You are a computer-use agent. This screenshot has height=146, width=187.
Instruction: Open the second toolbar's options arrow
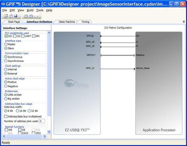click(x=40, y=18)
